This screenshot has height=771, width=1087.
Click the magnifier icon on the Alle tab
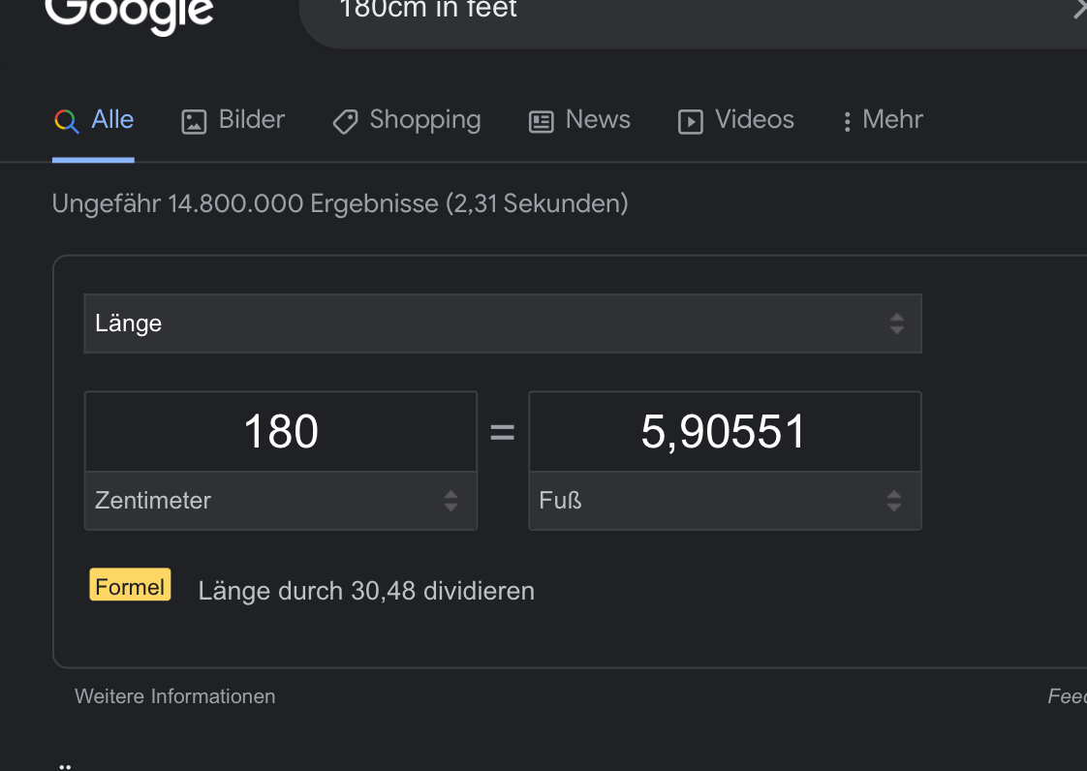point(66,121)
